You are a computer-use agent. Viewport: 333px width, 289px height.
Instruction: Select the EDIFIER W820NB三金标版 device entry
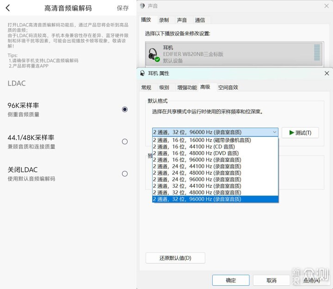[234, 54]
